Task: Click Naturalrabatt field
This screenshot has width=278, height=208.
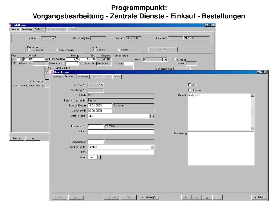Action: [72, 63]
